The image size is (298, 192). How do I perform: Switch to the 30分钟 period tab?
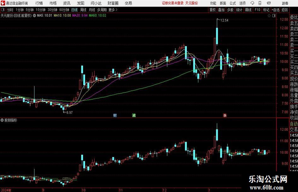[52, 10]
